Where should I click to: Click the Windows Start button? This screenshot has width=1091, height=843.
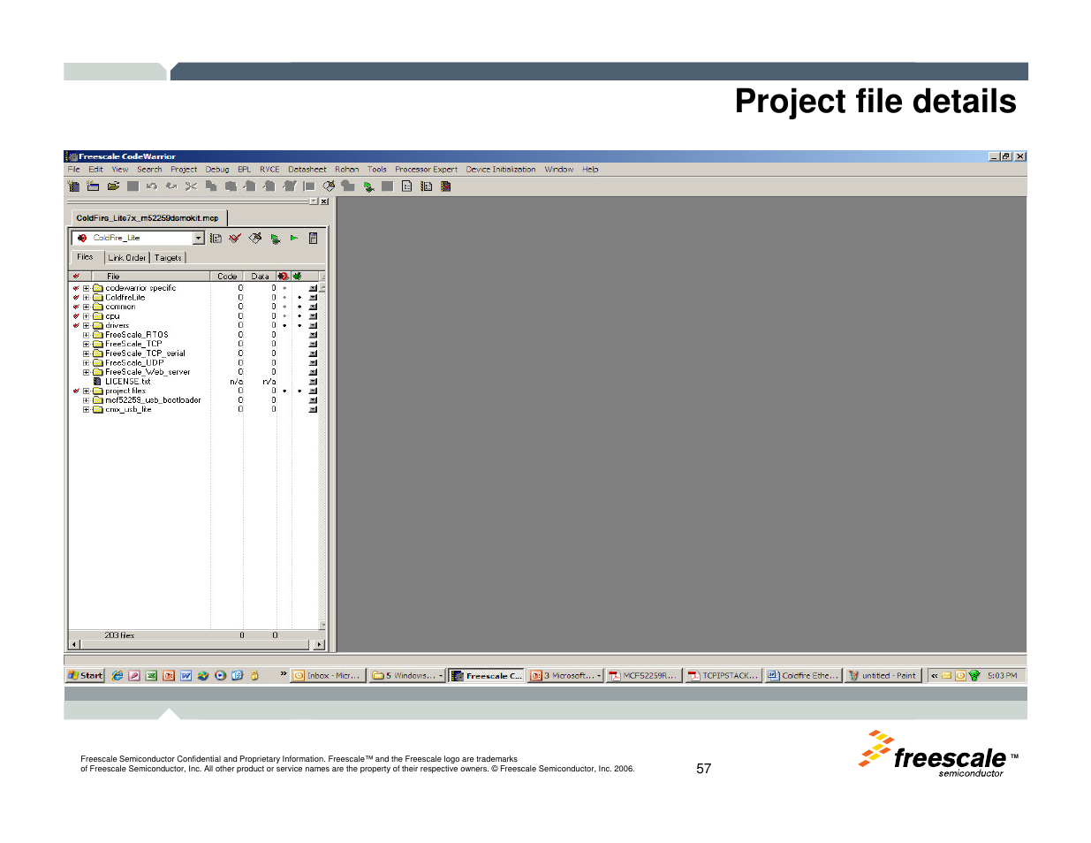(86, 676)
